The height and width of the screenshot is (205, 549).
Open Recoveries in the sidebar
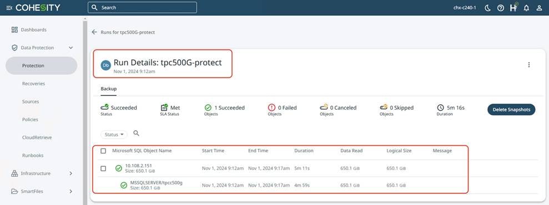pos(34,84)
